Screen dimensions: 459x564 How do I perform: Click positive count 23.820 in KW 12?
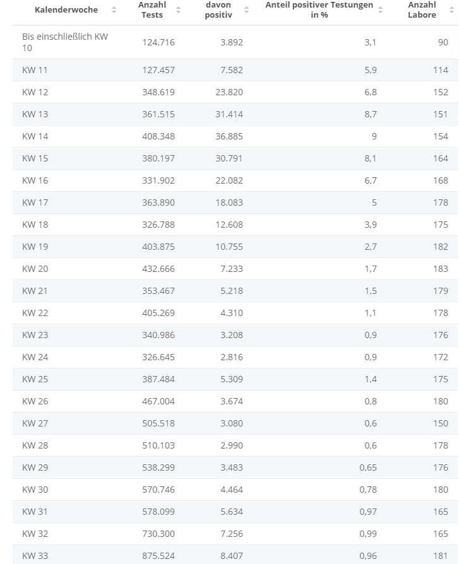pyautogui.click(x=229, y=92)
